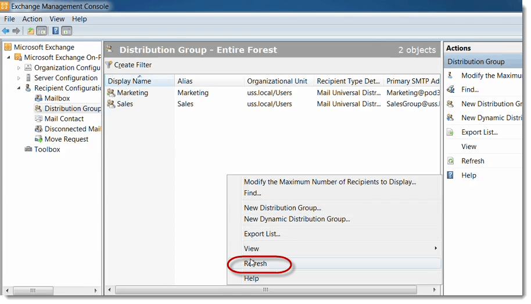Choose Refresh from the context menu
This screenshot has width=531, height=304.
334,263
